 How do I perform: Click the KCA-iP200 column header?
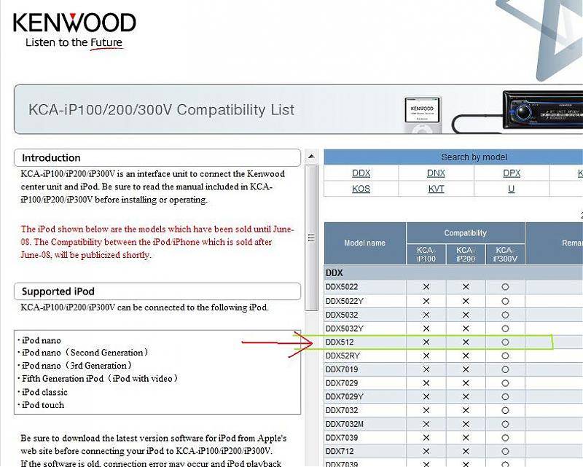(466, 254)
